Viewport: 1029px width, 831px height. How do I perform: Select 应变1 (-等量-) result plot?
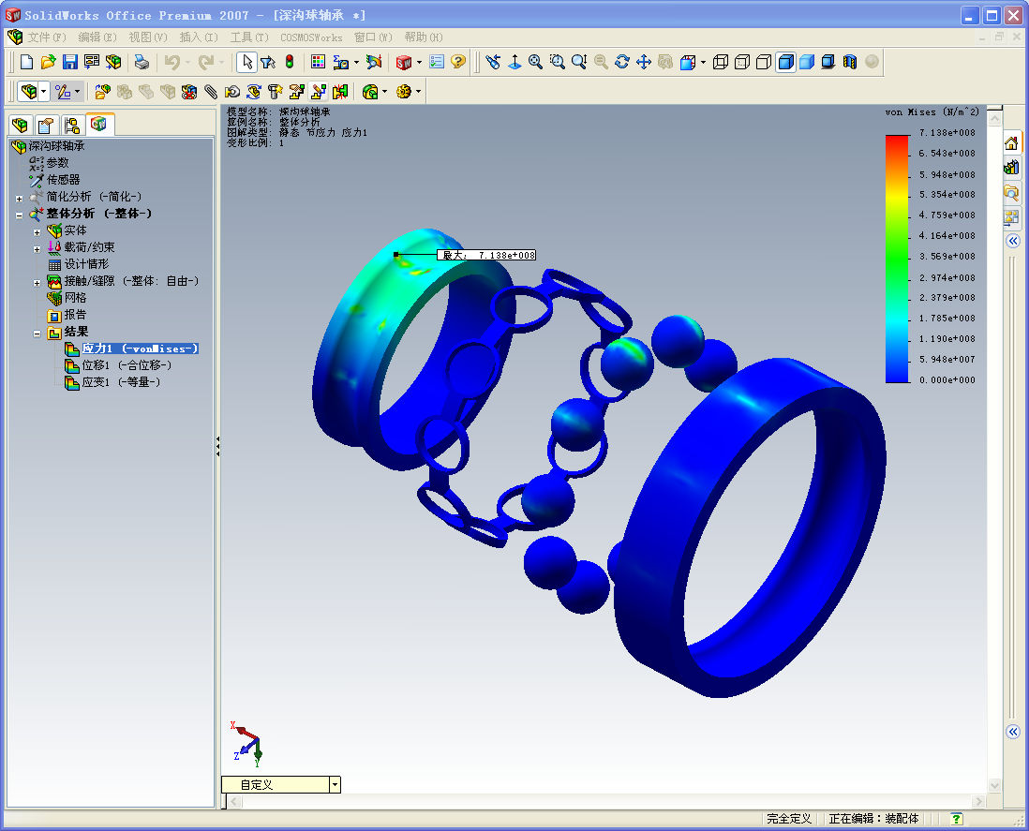click(x=121, y=382)
